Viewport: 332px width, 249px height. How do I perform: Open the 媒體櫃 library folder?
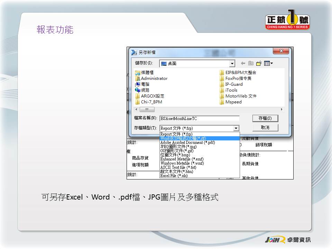(x=147, y=73)
